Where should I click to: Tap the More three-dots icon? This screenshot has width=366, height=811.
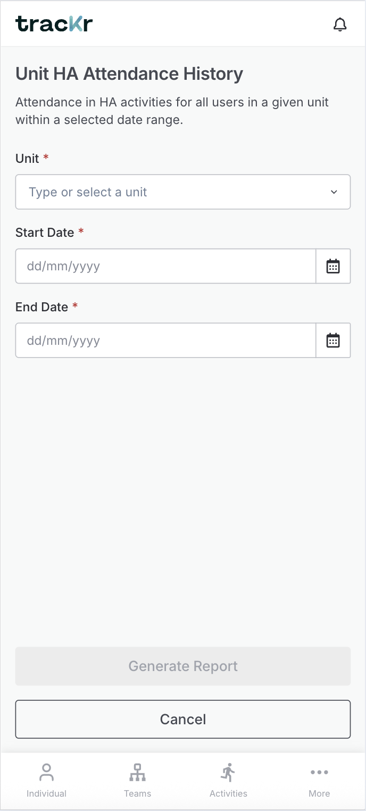(319, 772)
